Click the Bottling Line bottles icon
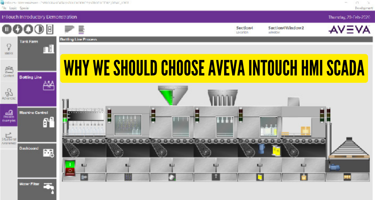This screenshot has height=200, width=375. coord(49,85)
